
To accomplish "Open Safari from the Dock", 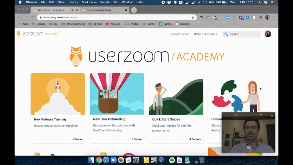I will [x=106, y=160].
